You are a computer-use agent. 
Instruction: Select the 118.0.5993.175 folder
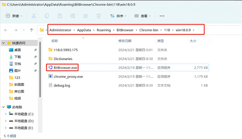point(128,50)
